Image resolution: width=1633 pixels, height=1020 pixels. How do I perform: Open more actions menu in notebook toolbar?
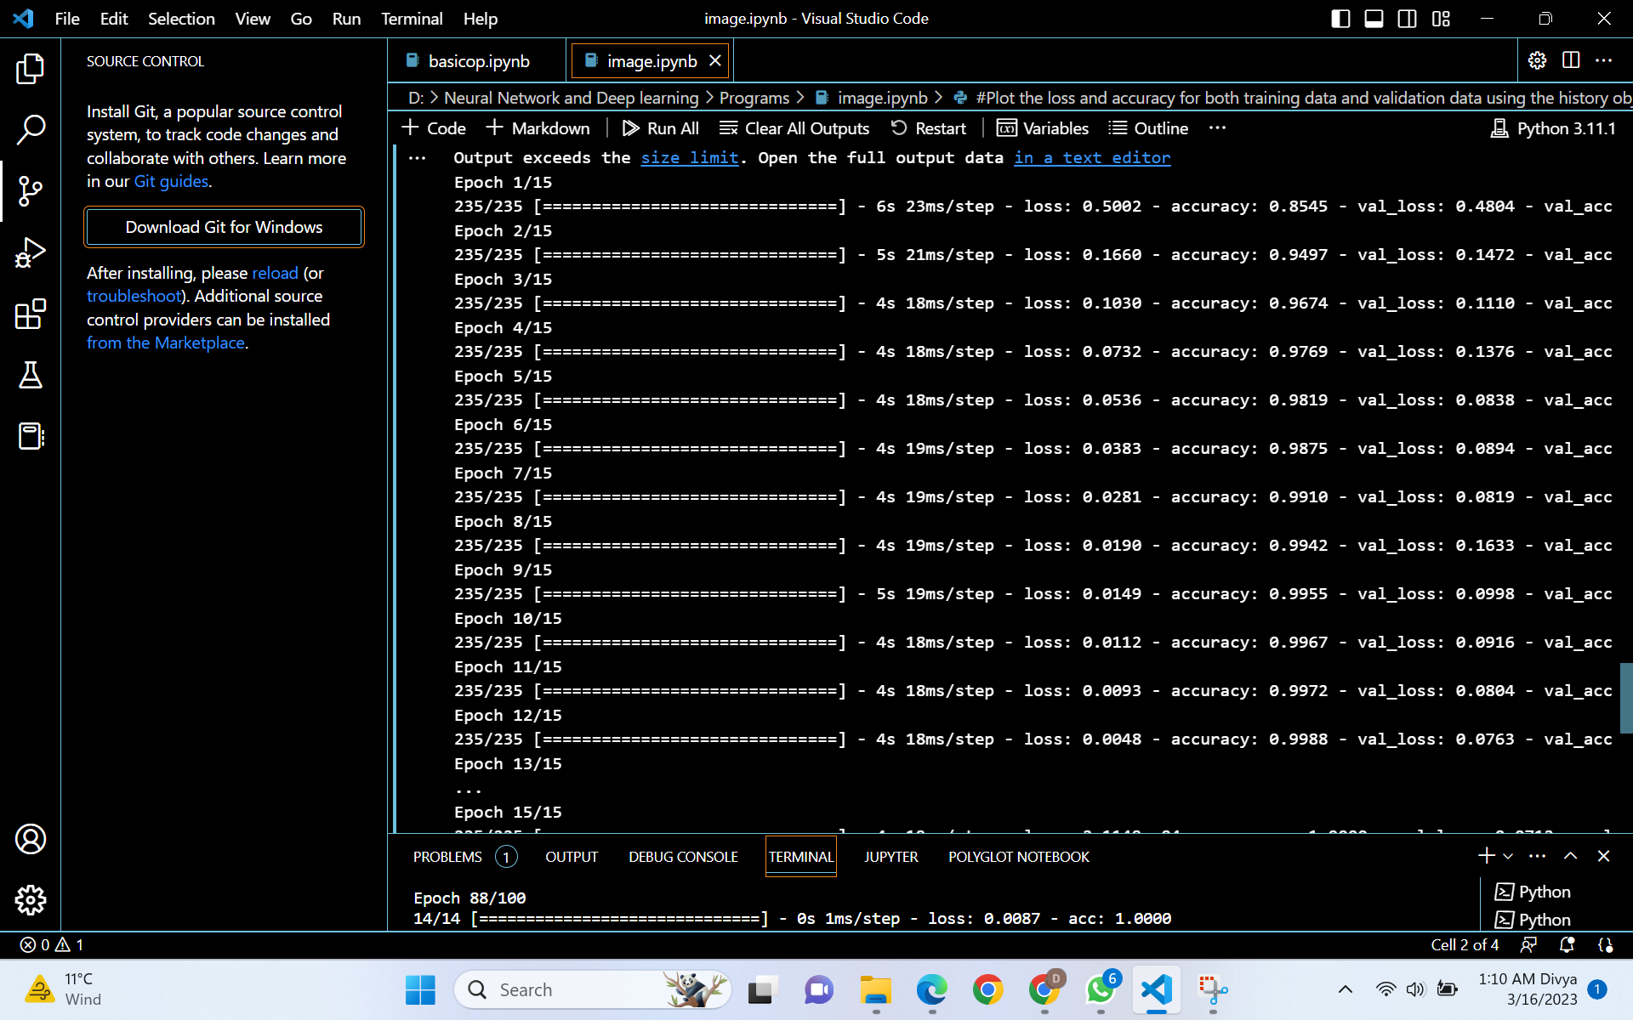1218,127
